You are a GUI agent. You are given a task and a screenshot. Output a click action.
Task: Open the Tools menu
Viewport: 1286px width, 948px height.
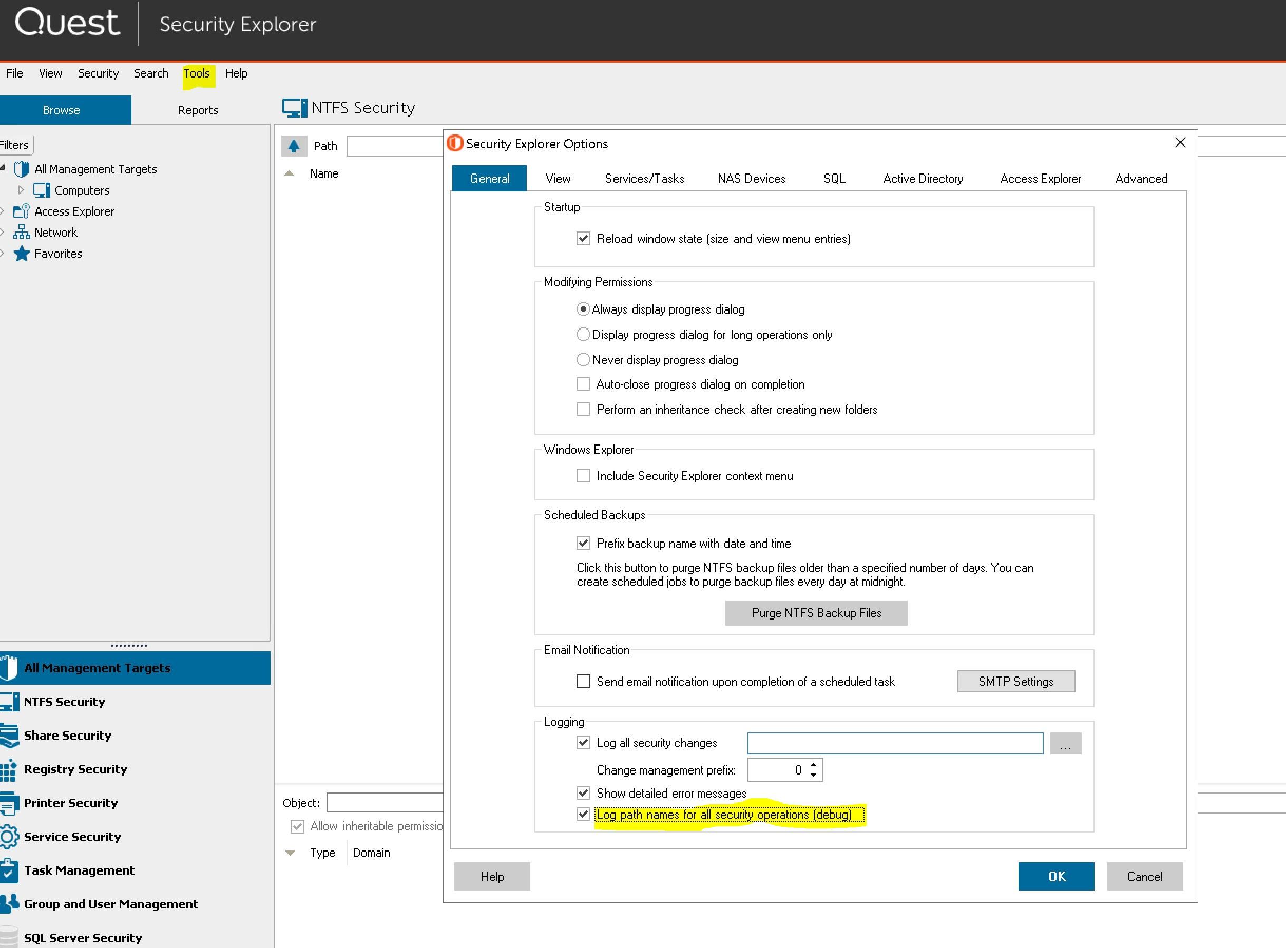(x=197, y=73)
